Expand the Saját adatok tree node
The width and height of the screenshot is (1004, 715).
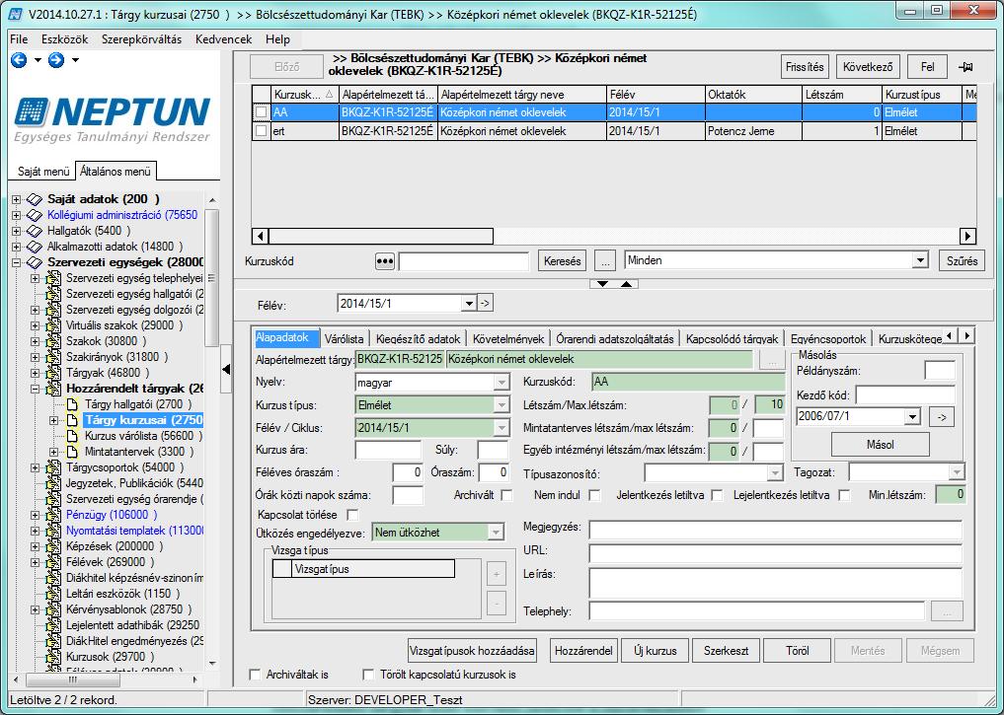click(17, 199)
